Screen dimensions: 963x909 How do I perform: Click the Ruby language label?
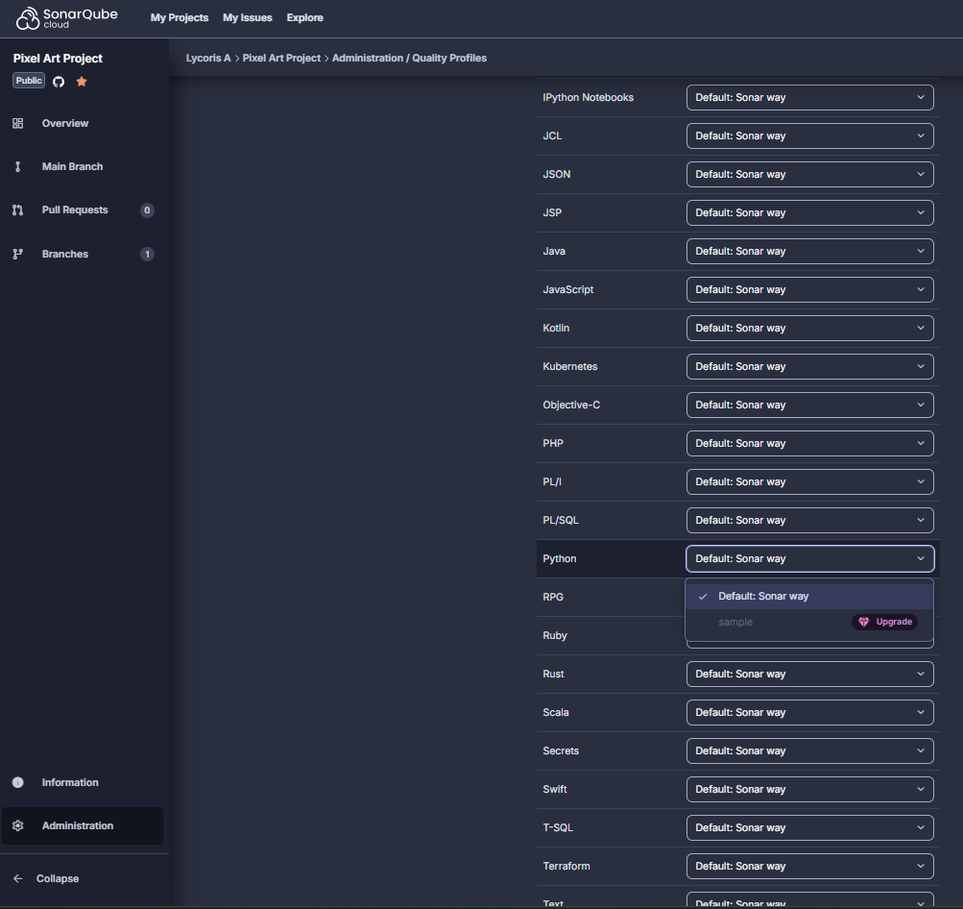555,635
